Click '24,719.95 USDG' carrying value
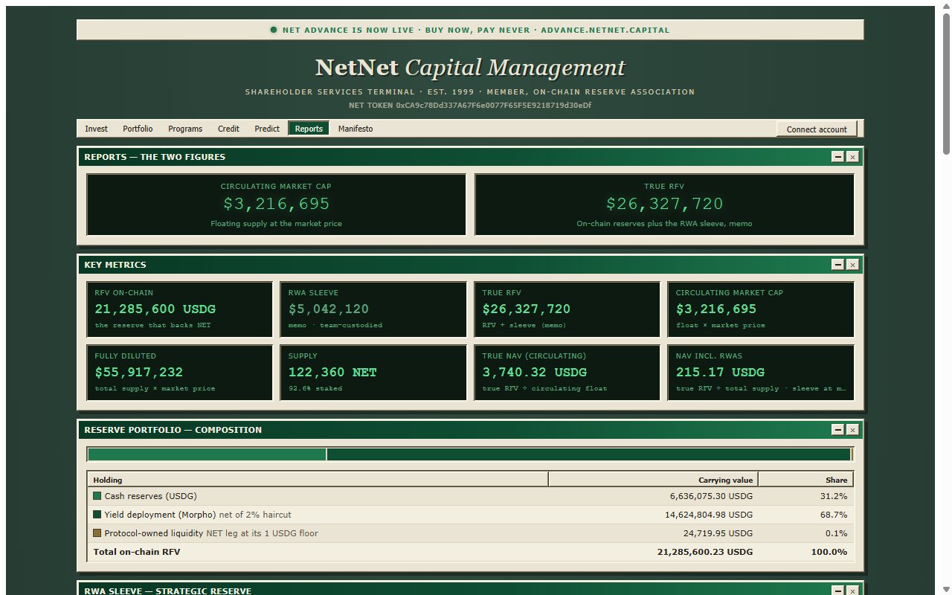 pyautogui.click(x=718, y=533)
